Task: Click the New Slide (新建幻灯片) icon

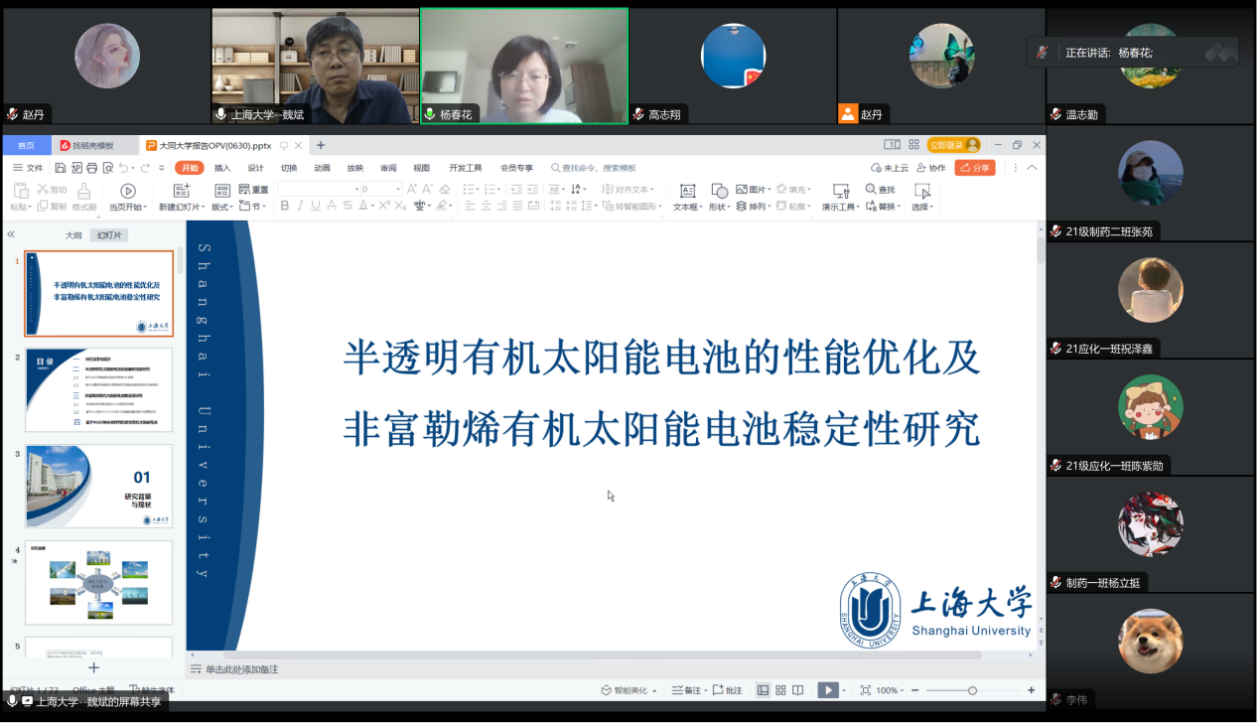Action: (x=181, y=191)
